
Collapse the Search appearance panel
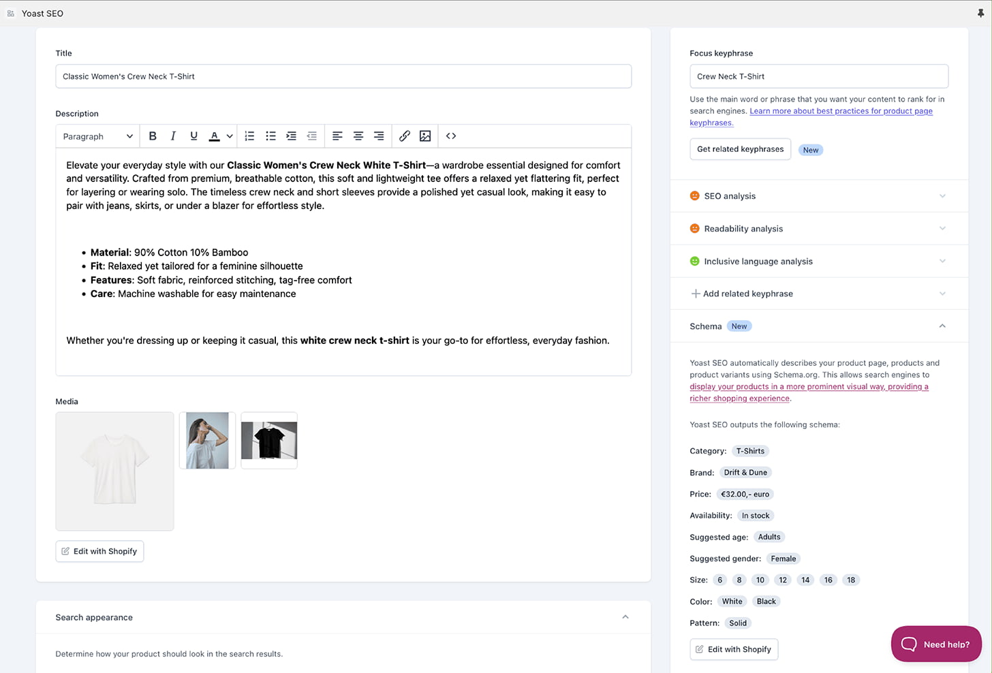(625, 617)
